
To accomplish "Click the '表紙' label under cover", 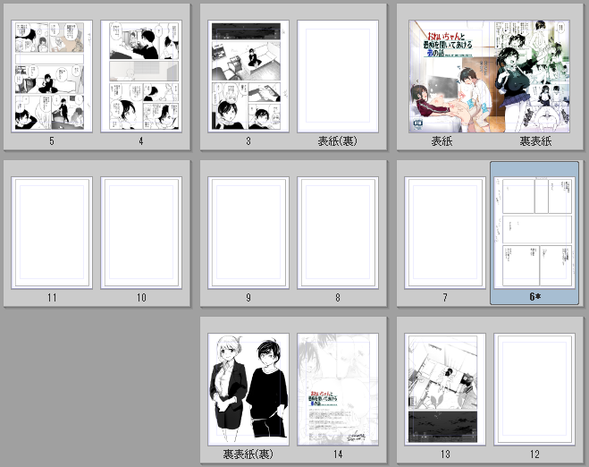I will [x=442, y=141].
